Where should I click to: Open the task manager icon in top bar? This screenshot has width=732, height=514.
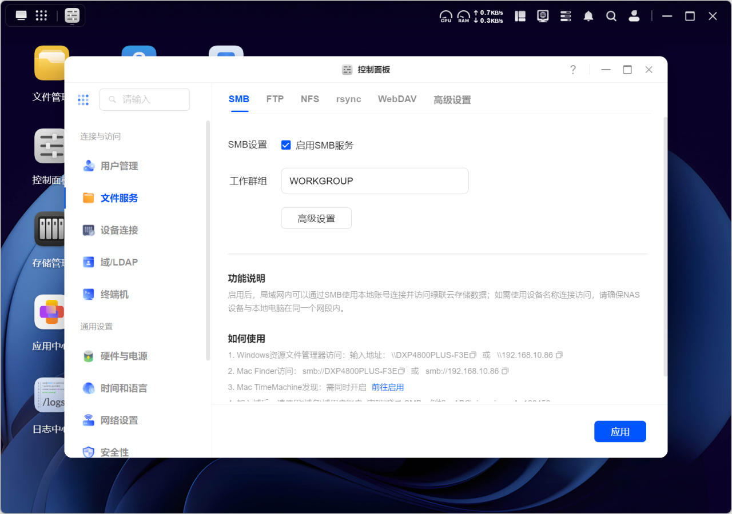[x=566, y=16]
